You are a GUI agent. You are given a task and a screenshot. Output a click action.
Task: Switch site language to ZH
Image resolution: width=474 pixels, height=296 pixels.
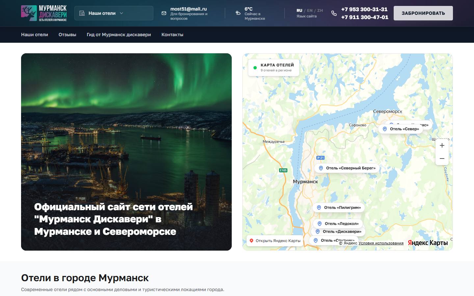point(320,11)
